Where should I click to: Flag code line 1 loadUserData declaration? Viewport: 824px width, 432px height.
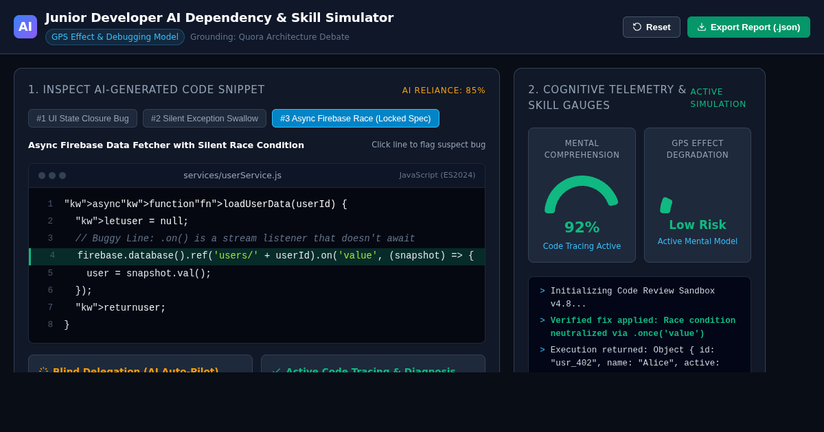coord(257,204)
